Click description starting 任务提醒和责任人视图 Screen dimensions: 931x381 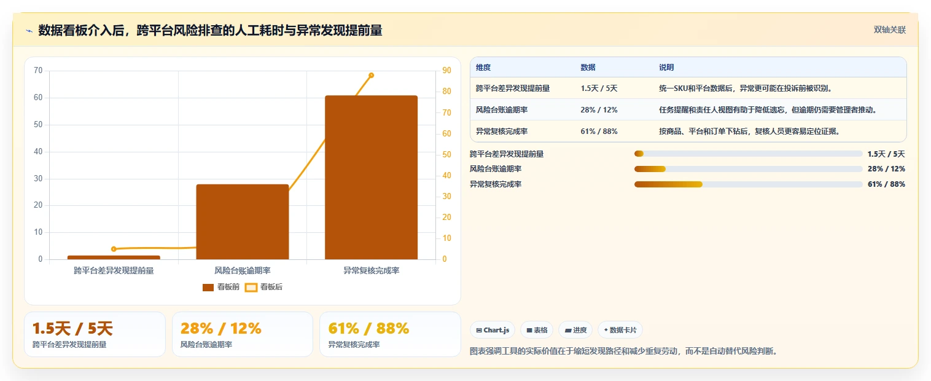768,110
